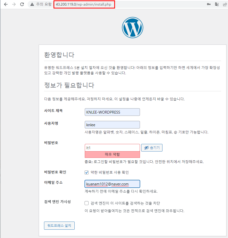
Task: Click the 이메일 주소 label
Action: click(x=53, y=182)
